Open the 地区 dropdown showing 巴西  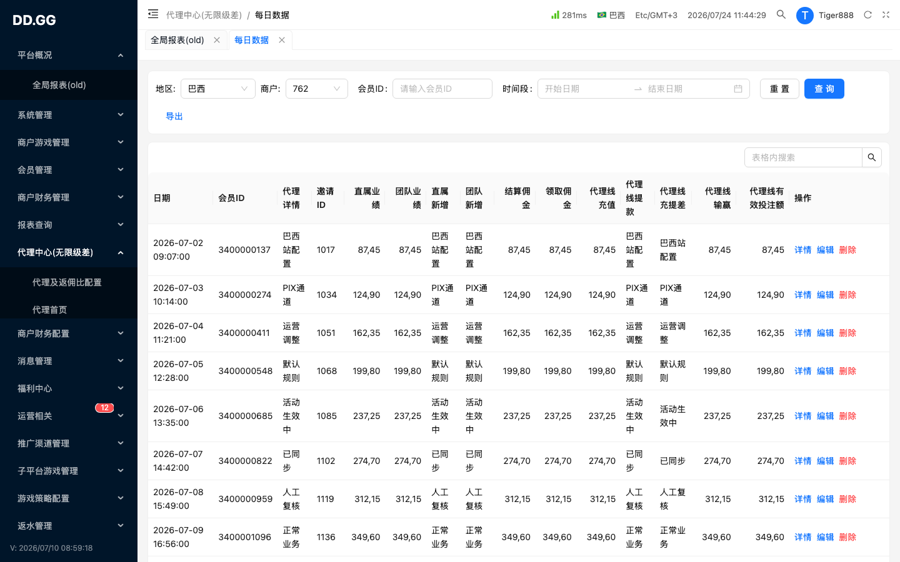(x=218, y=89)
